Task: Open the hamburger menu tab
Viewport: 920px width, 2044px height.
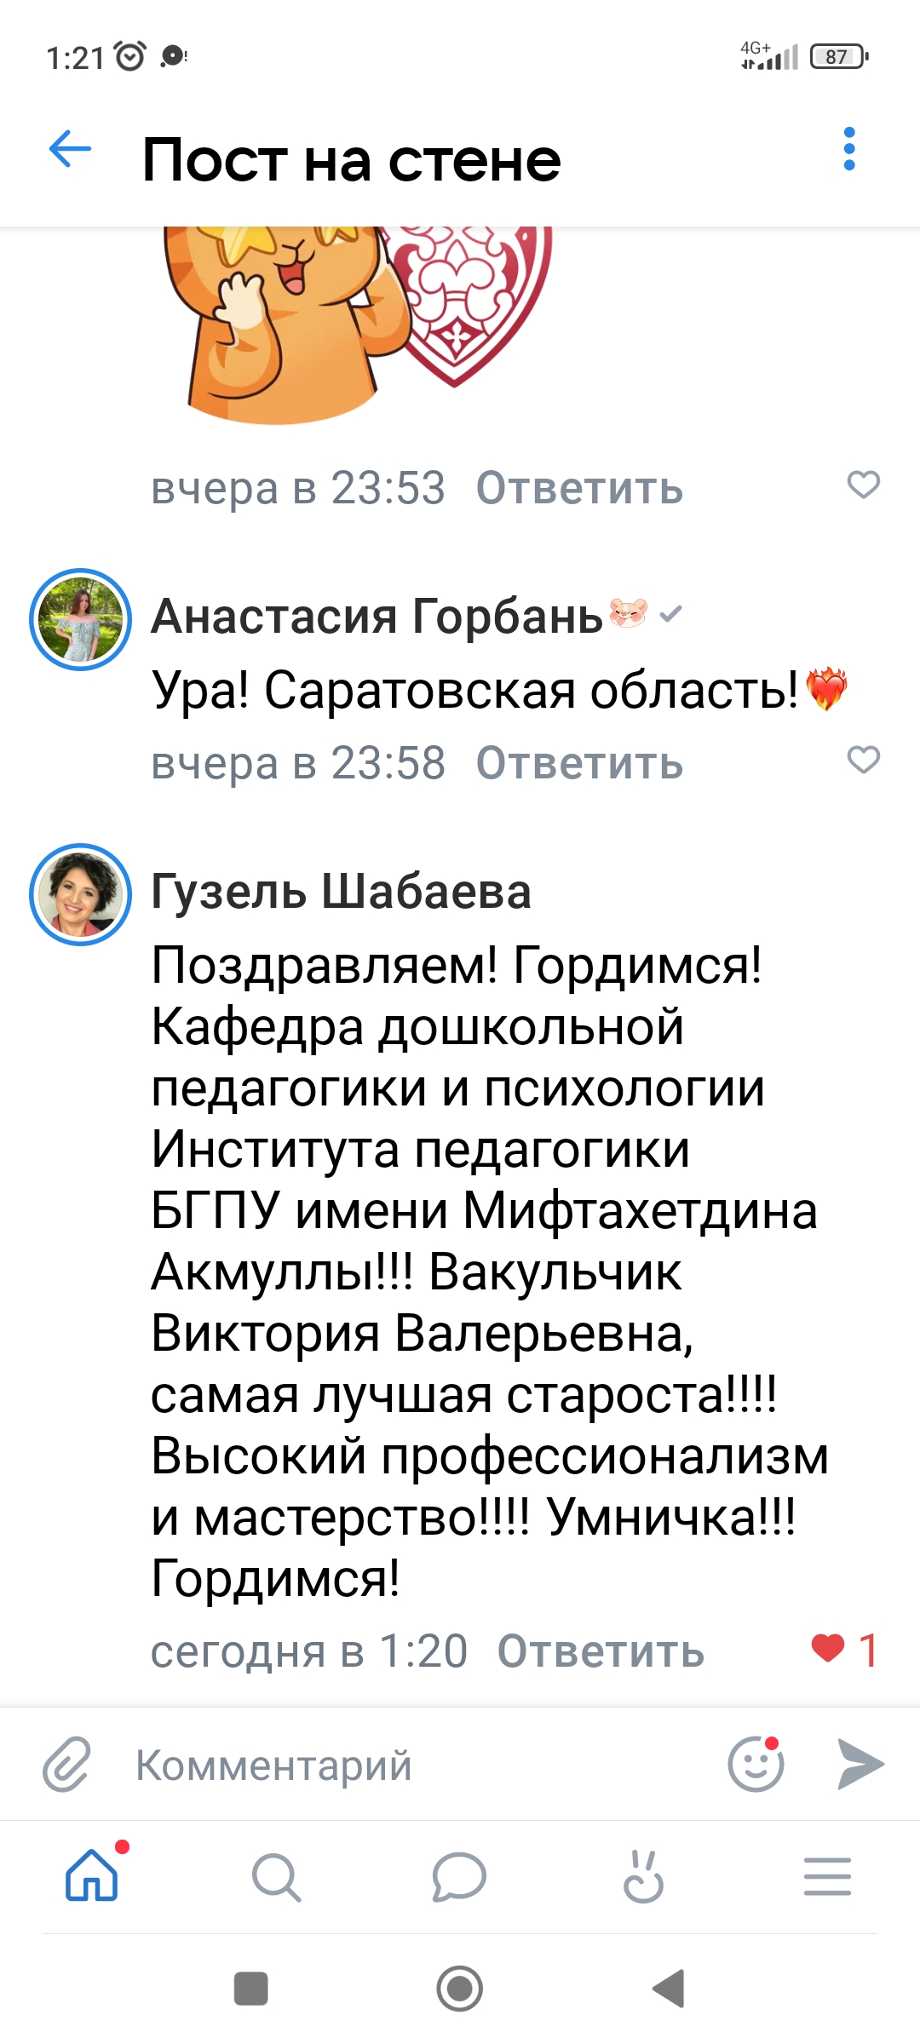Action: click(827, 1876)
